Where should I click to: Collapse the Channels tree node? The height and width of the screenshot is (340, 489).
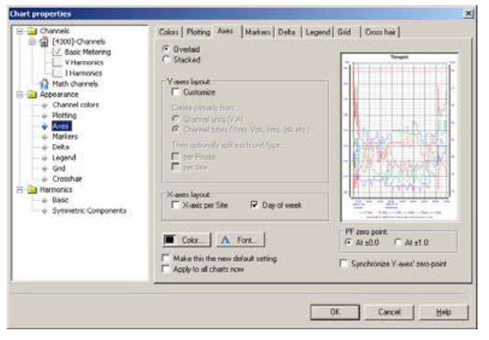(x=20, y=31)
